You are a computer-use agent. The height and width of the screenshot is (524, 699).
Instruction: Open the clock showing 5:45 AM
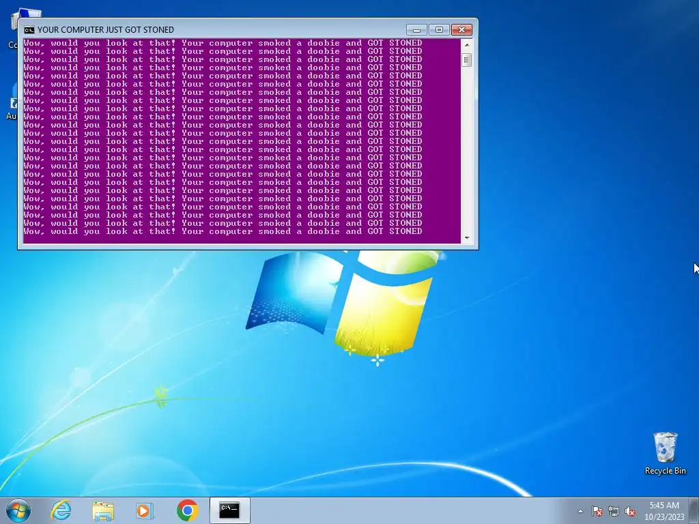point(664,511)
